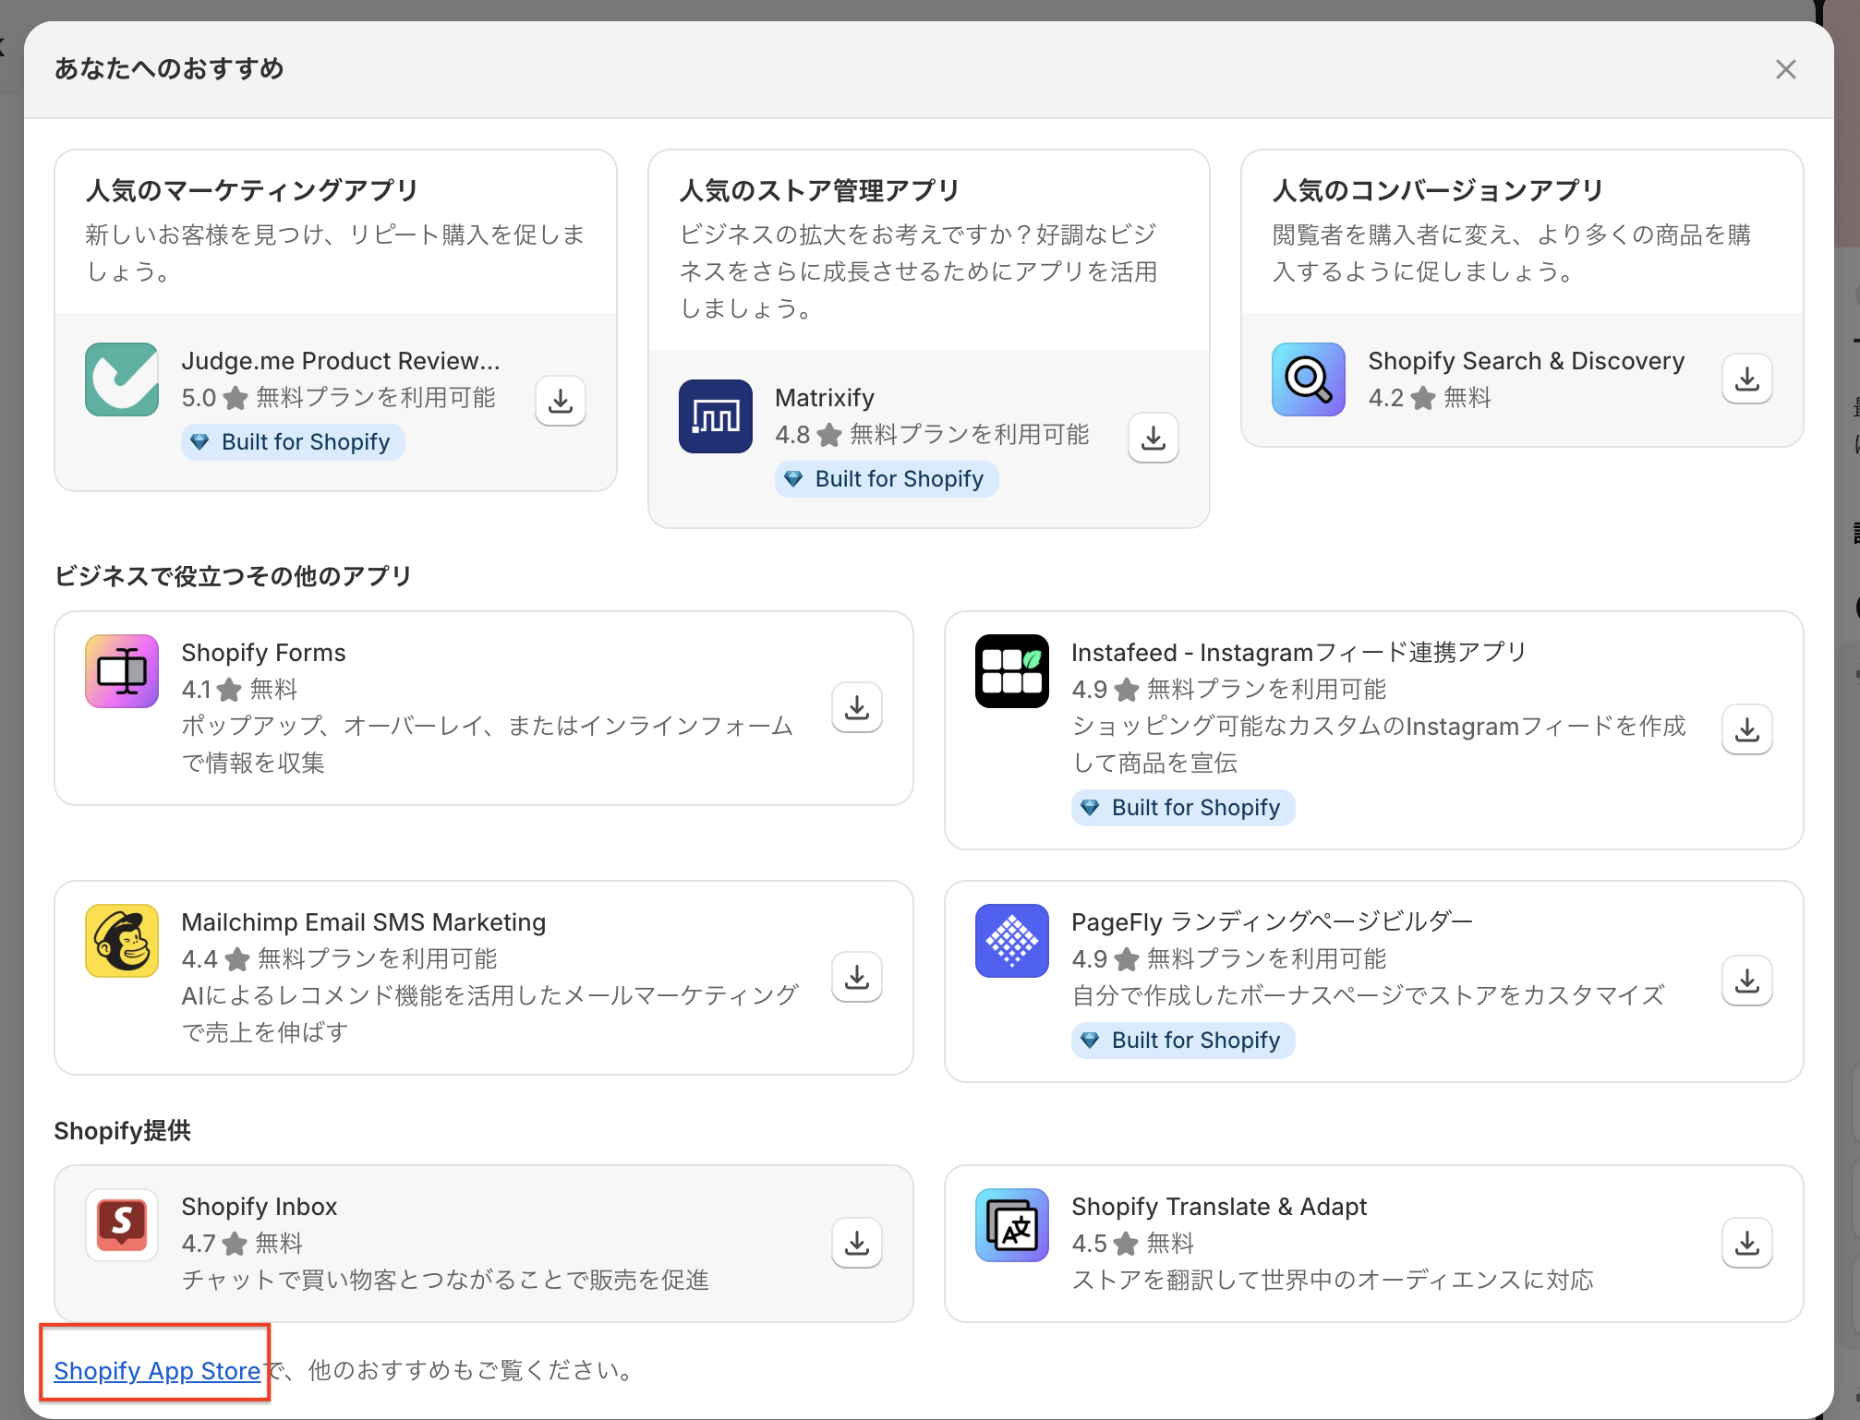Open the Matrixify app title
Image resolution: width=1860 pixels, height=1420 pixels.
(x=825, y=398)
